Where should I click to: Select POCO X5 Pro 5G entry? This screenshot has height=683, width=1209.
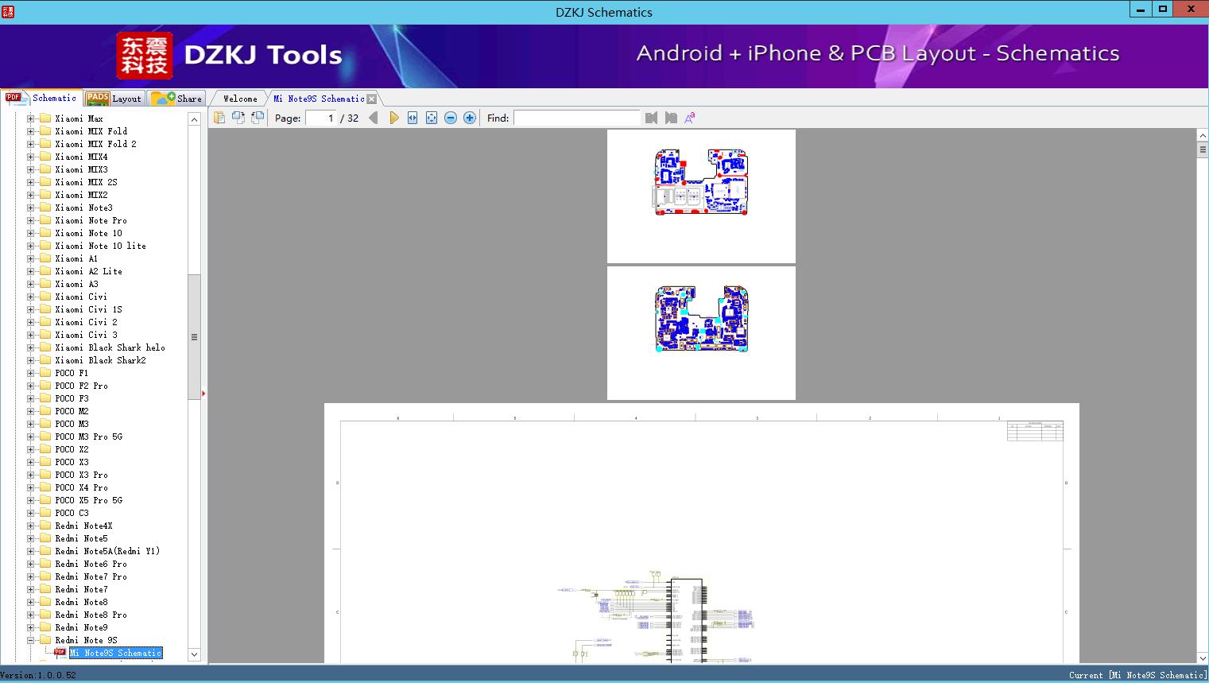(x=89, y=500)
